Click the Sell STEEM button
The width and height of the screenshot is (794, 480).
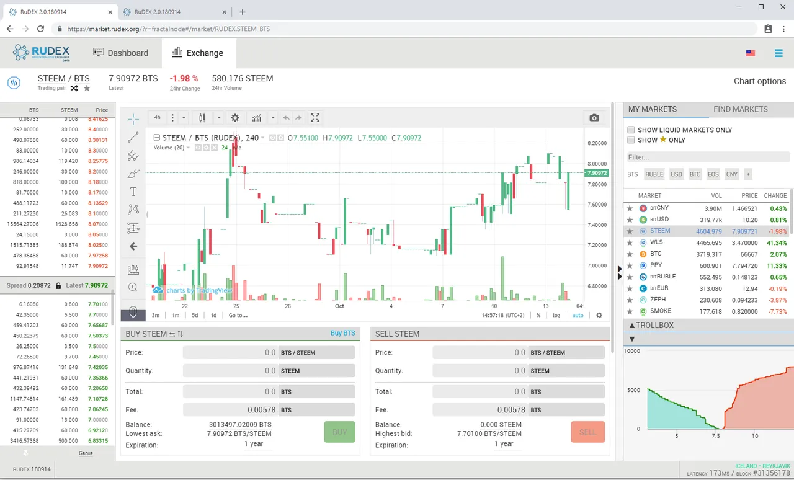(587, 432)
